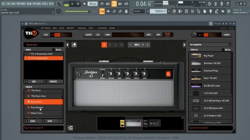Toggle the metronome icon
Image resolution: width=250 pixels, height=140 pixels.
click(102, 4)
